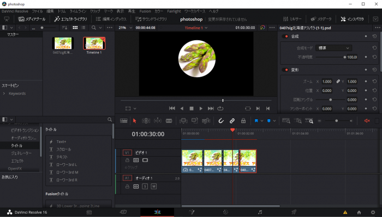Viewport: 382px width, 217px height.
Task: Select the last highlighted timeline clip
Action: (248, 161)
